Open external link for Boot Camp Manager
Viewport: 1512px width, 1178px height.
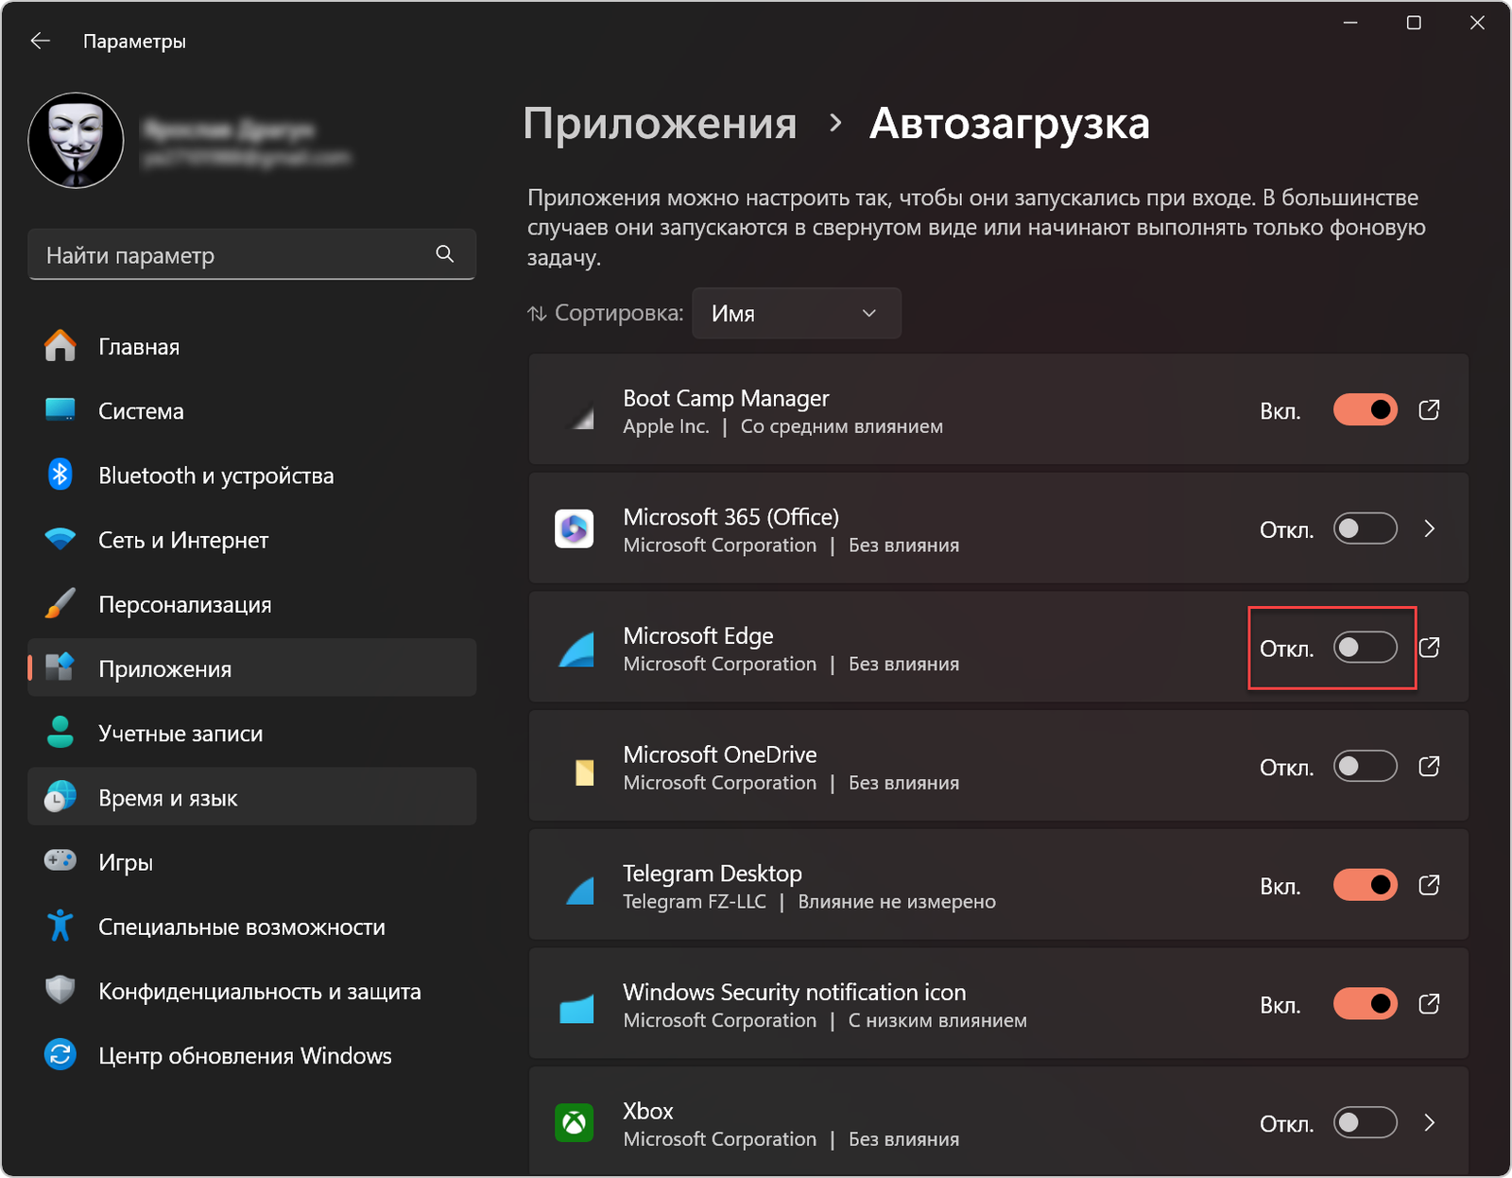click(1429, 410)
